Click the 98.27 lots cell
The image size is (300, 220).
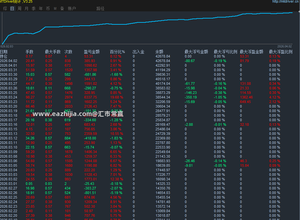pos(30,97)
